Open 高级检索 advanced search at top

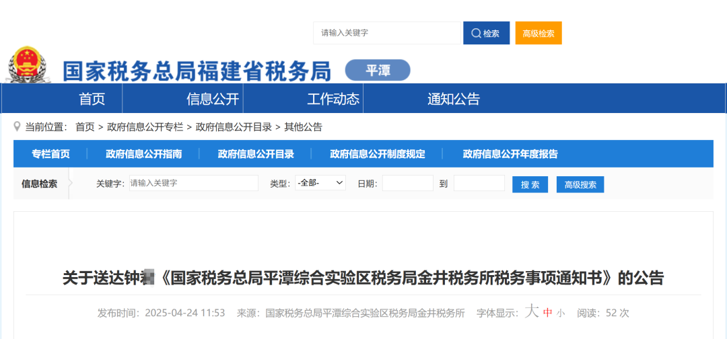(x=539, y=33)
